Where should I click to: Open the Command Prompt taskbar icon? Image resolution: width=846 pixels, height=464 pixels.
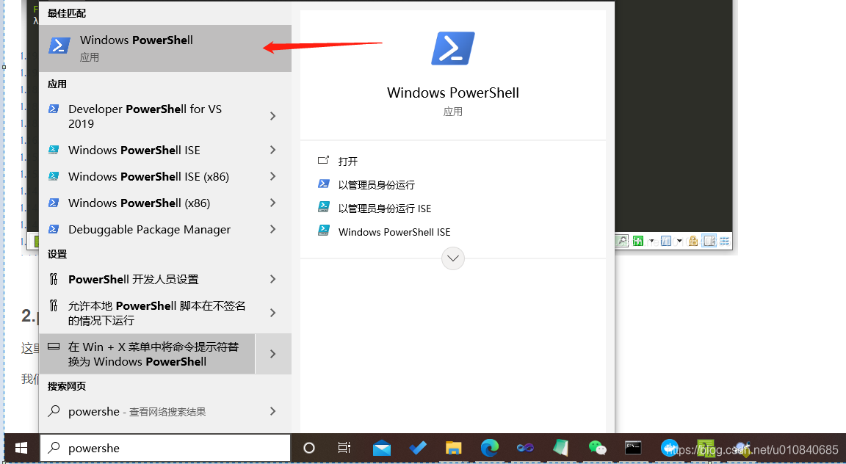[633, 448]
